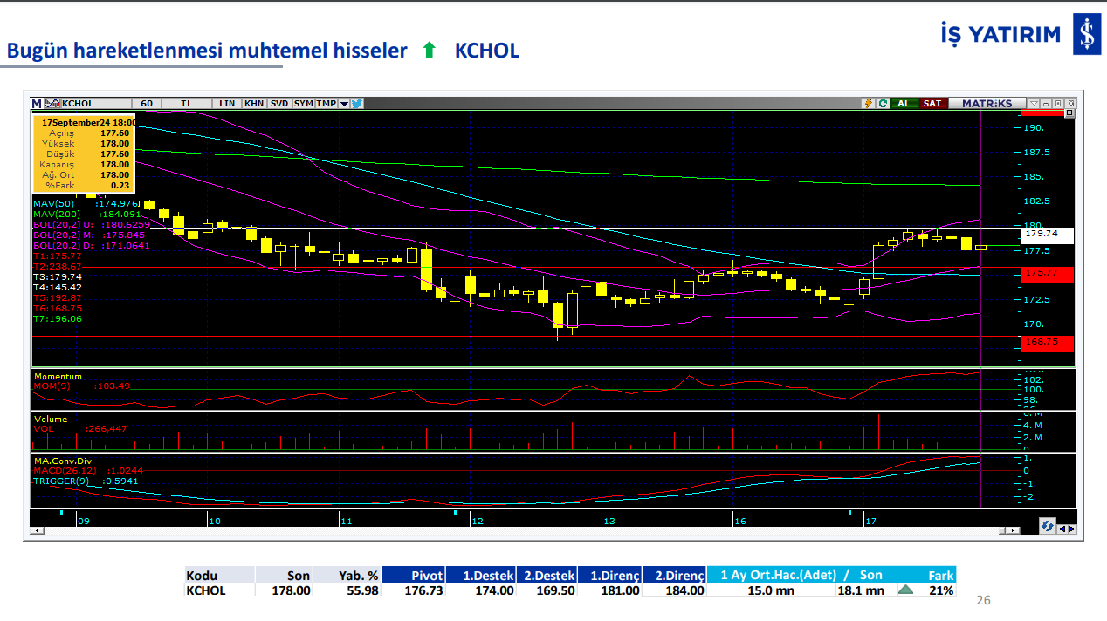Screen dimensions: 1107x621
Task: Click the red 175.77 price level marker
Action: [x=1047, y=274]
